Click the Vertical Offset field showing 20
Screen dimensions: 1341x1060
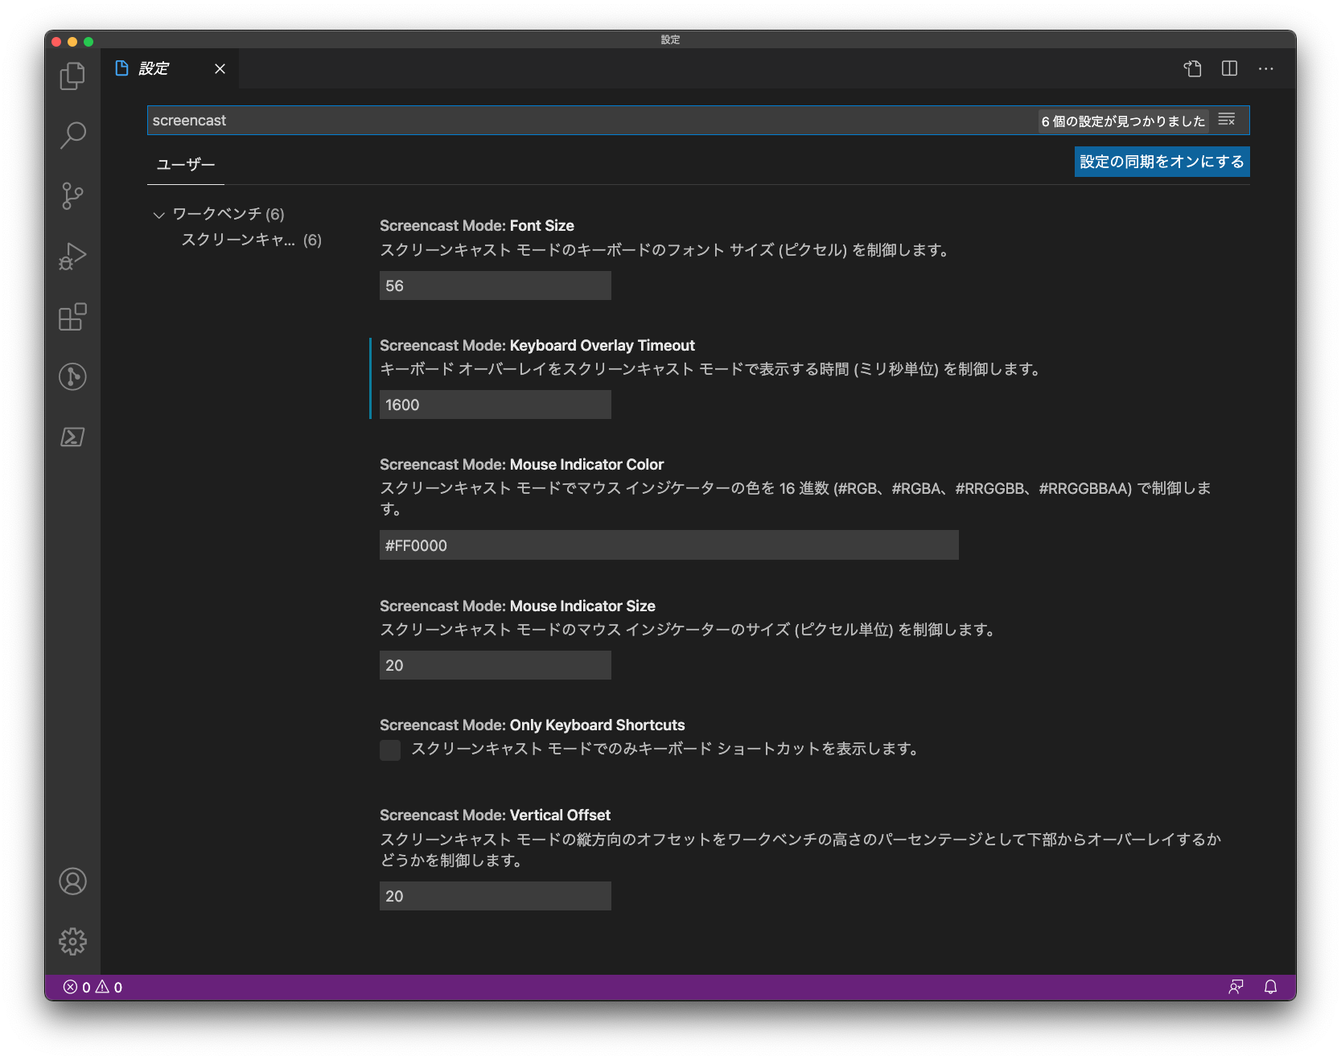click(496, 896)
